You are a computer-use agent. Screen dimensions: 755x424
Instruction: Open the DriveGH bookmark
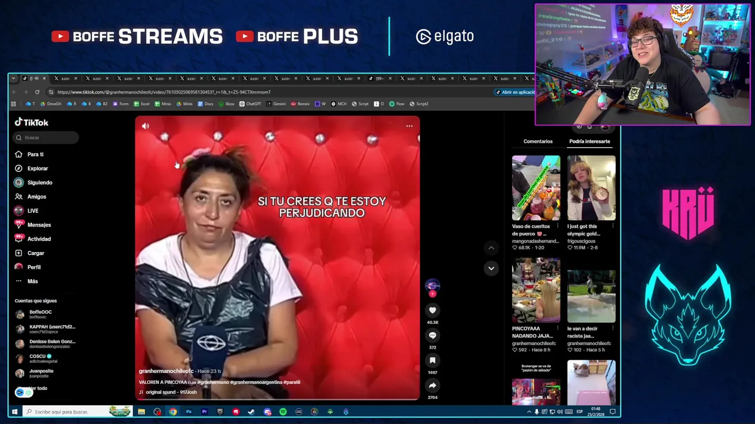[x=51, y=104]
